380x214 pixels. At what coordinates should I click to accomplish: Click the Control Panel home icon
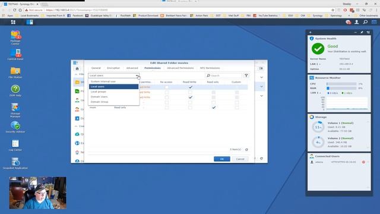point(77,69)
